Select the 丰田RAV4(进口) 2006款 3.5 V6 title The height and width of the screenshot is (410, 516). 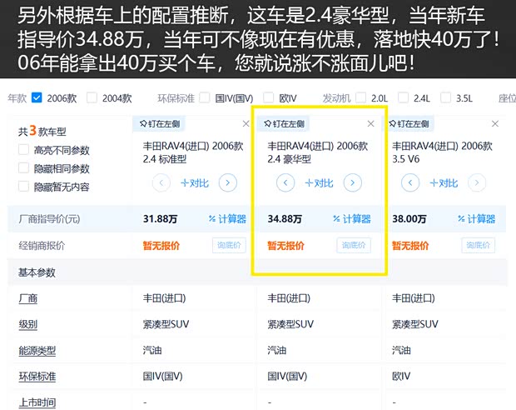[x=442, y=152]
